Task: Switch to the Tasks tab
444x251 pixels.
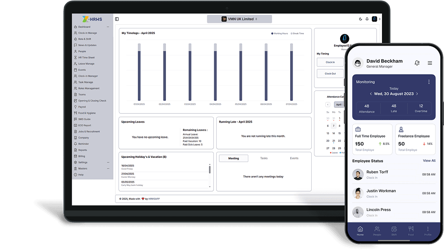Action: point(264,158)
